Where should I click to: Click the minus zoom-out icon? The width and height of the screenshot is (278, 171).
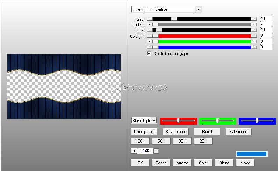(156, 151)
